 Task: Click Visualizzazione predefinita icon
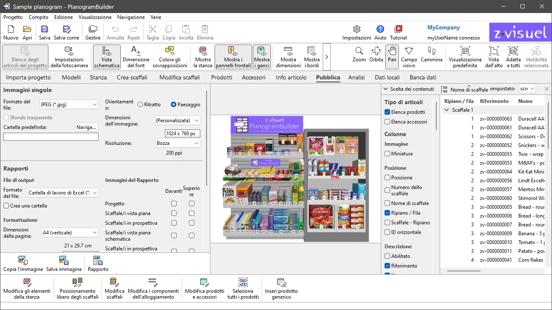pyautogui.click(x=465, y=57)
